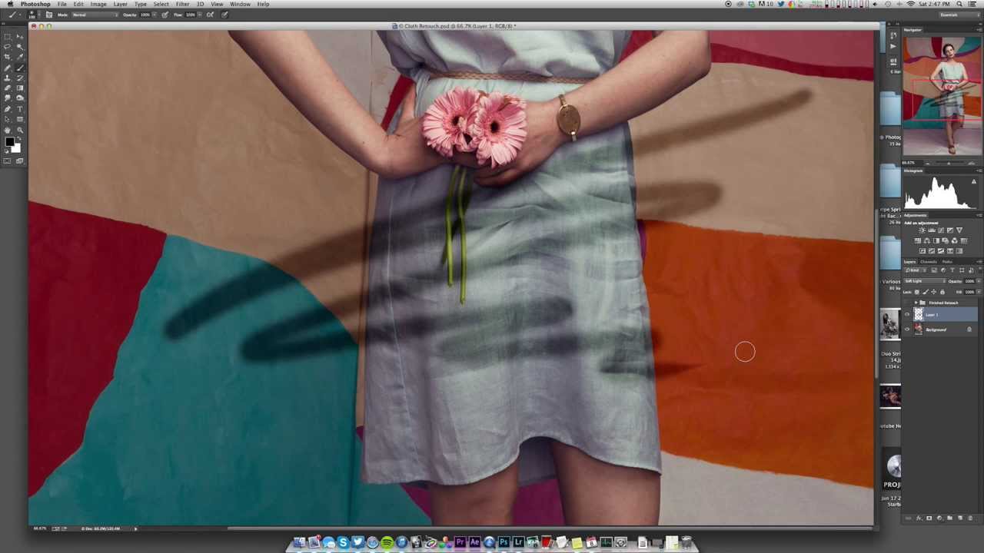The width and height of the screenshot is (984, 553).
Task: Open the layer Fill dropdown in Layers panel
Action: (x=978, y=292)
